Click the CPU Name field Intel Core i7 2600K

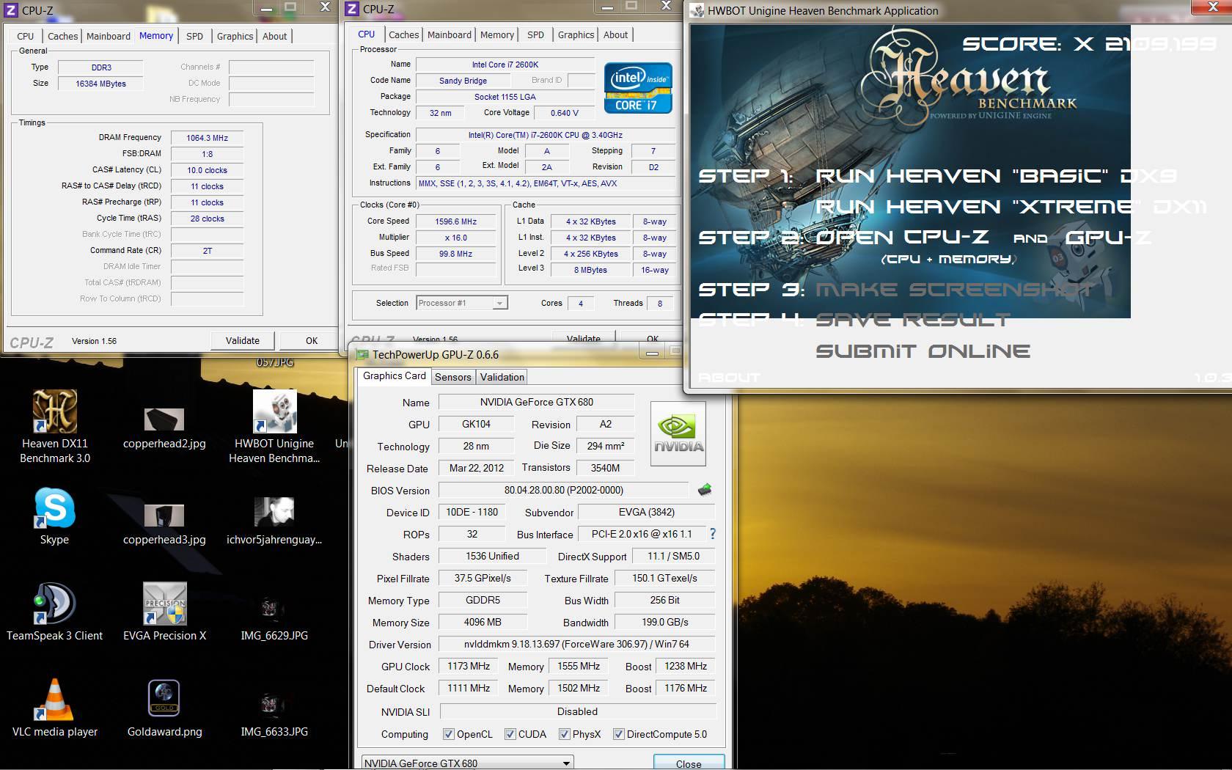point(505,65)
